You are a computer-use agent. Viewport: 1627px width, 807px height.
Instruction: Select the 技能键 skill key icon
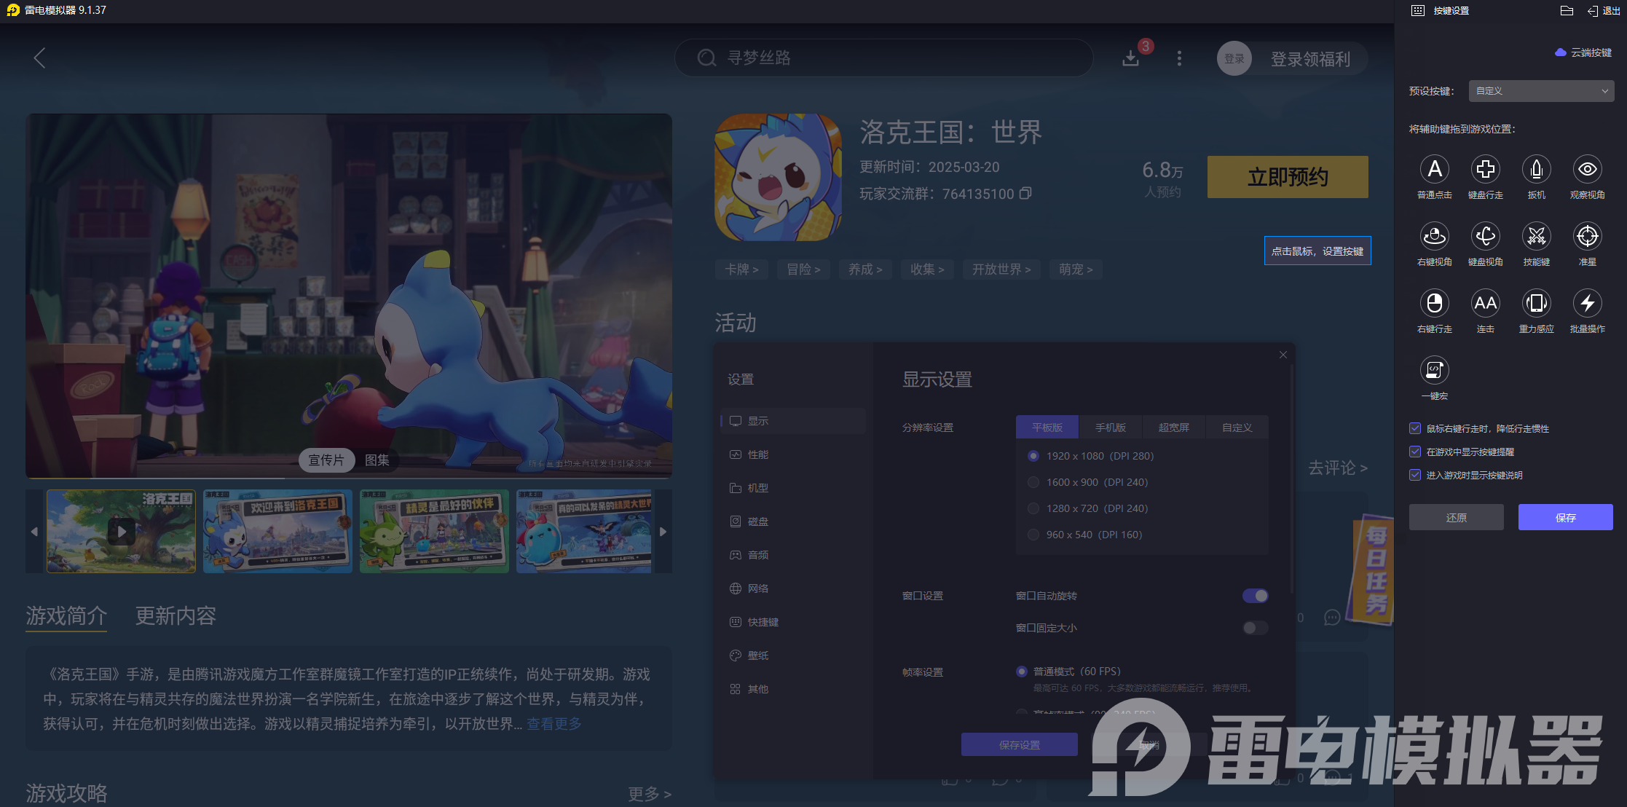pyautogui.click(x=1536, y=237)
